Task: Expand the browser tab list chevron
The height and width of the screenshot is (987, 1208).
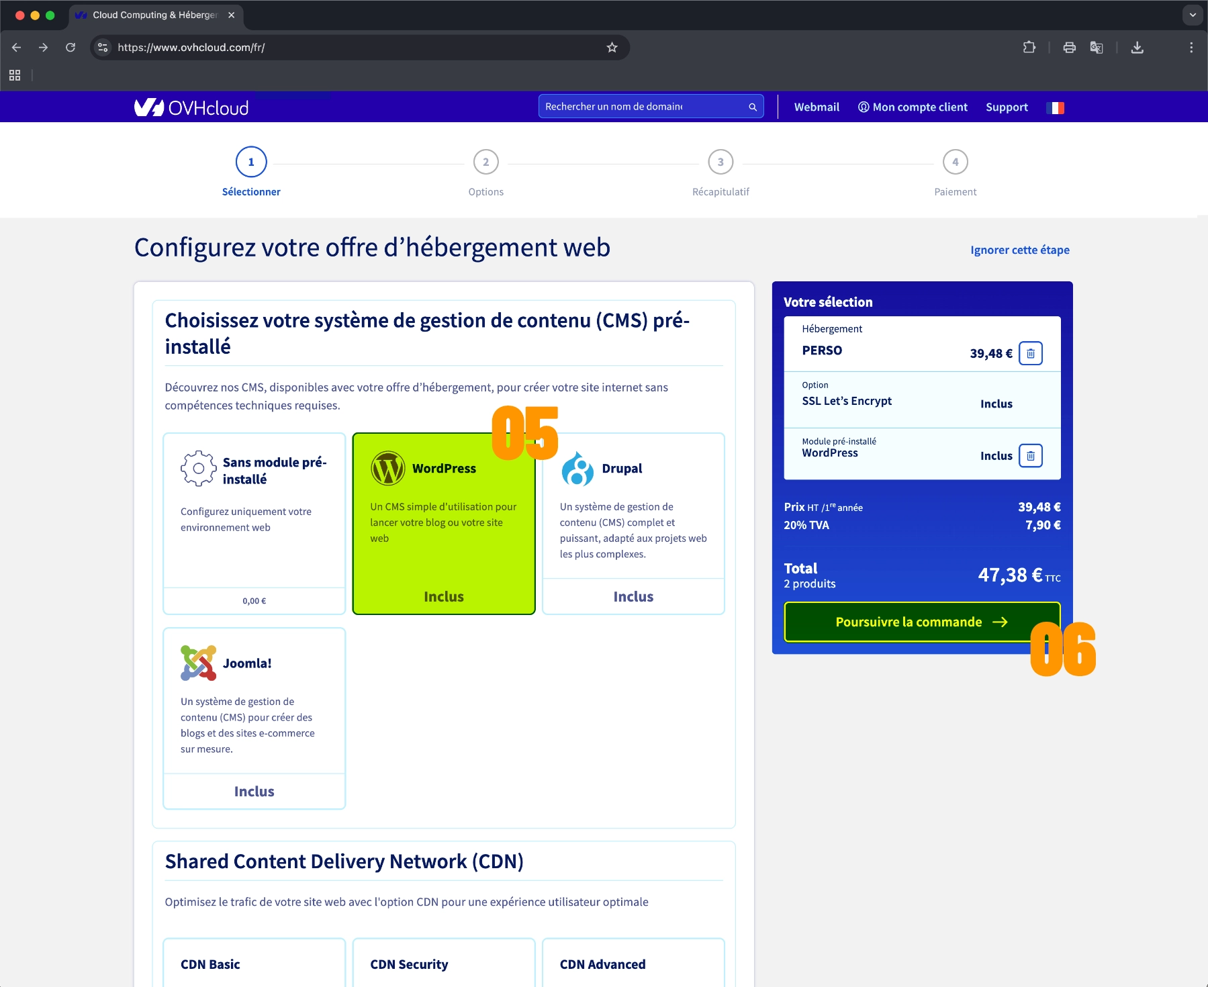Action: pos(1193,15)
